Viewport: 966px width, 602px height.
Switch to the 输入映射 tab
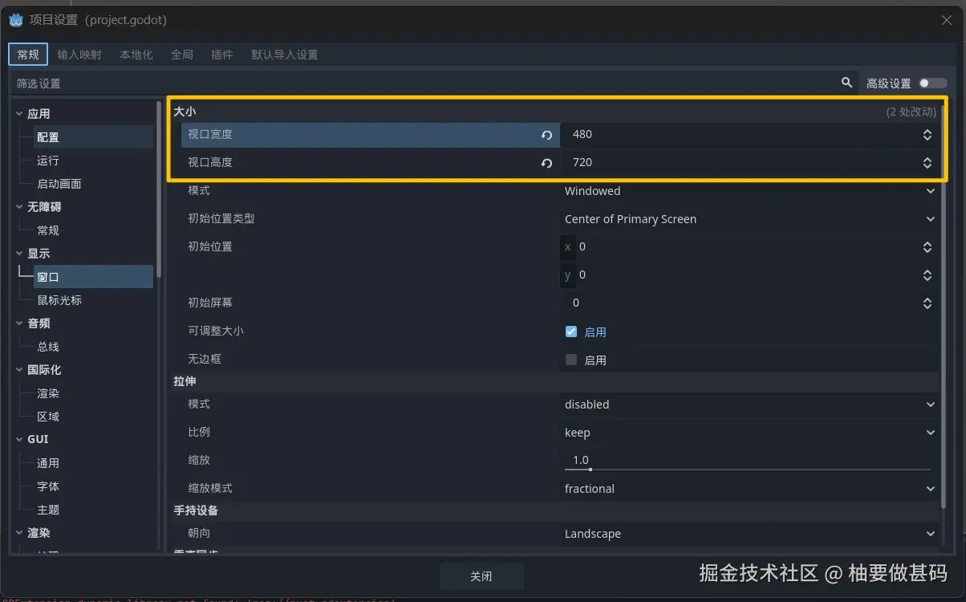click(79, 55)
